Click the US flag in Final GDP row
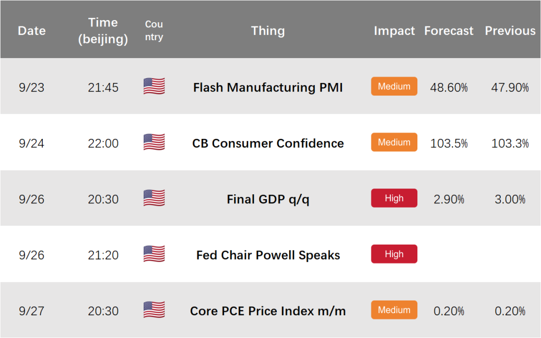 pos(154,198)
